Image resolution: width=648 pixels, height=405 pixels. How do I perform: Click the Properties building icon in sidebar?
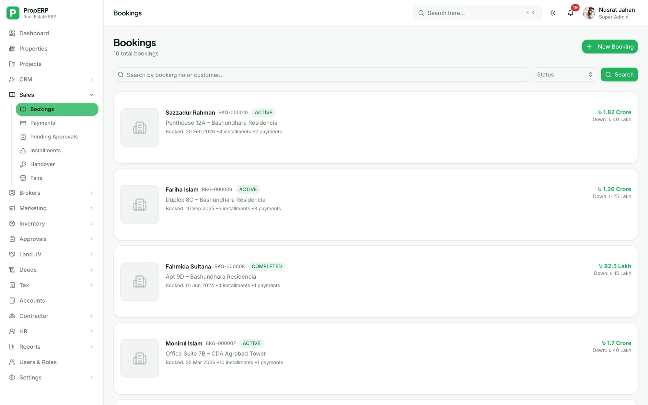[x=12, y=49]
